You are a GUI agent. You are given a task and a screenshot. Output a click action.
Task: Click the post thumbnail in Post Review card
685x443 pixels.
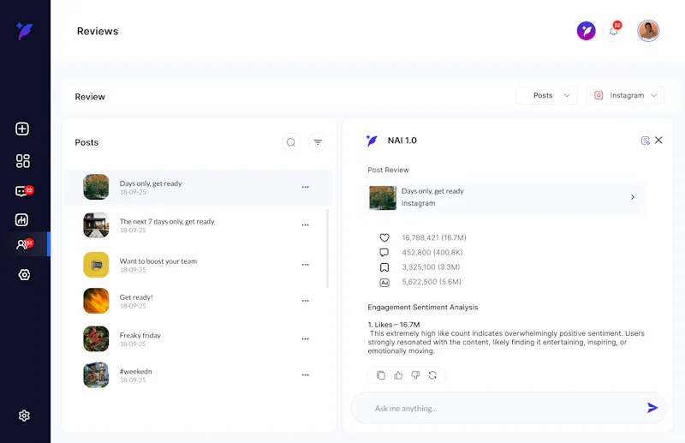click(383, 198)
